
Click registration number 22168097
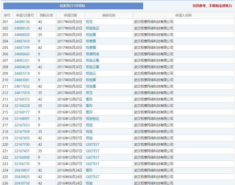[x=22, y=119]
